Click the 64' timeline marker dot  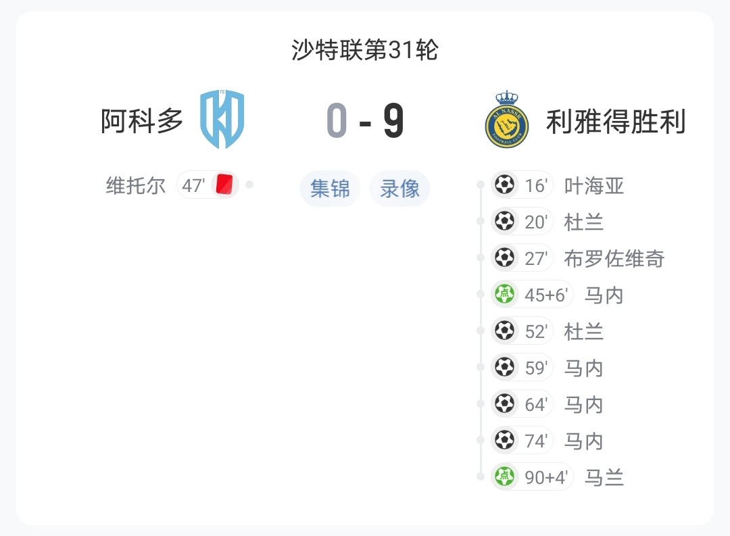coord(481,404)
